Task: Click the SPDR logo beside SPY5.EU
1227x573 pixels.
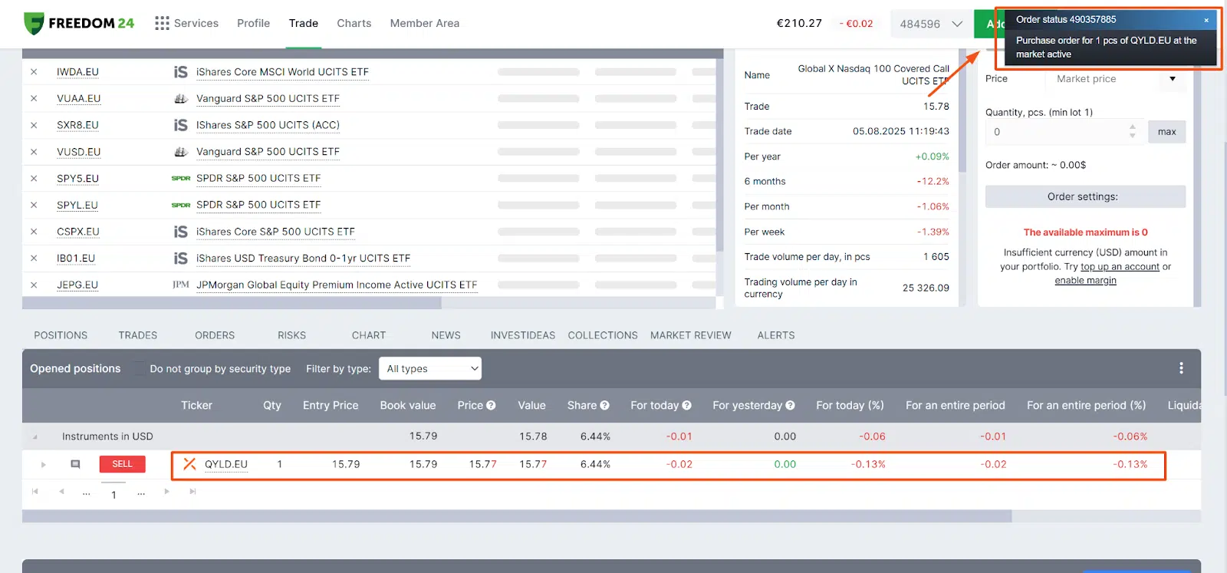Action: pyautogui.click(x=181, y=178)
